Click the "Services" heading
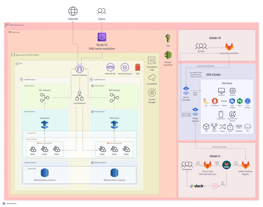 coord(227,83)
